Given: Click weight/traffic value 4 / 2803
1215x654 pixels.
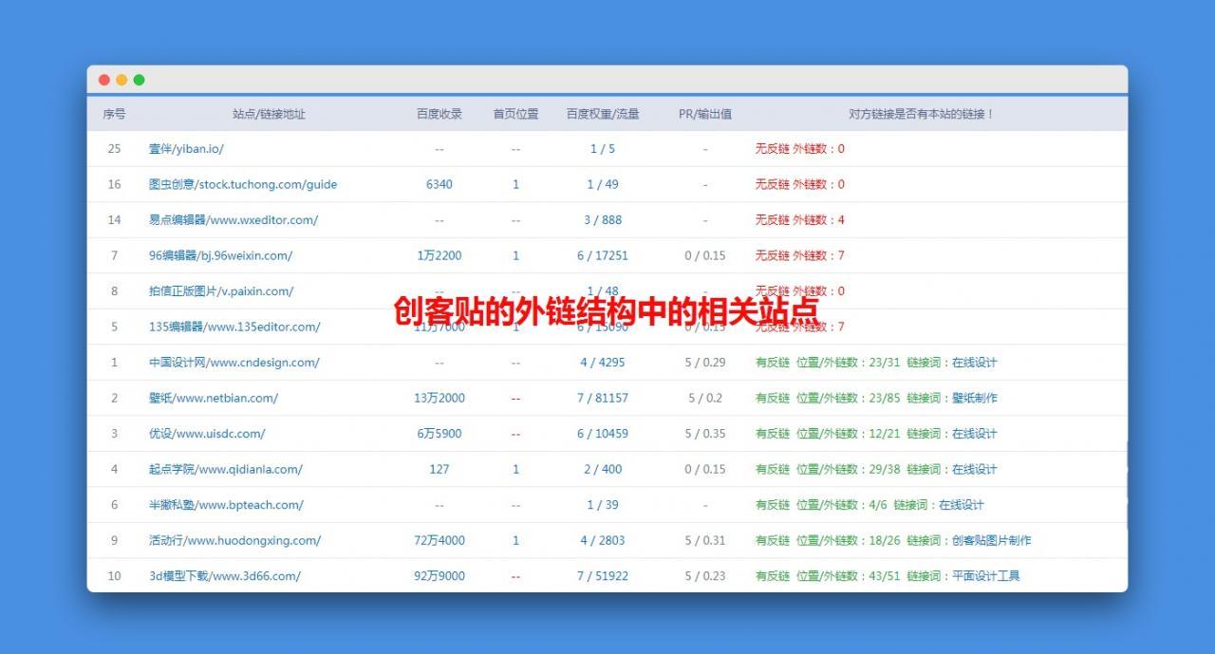Looking at the screenshot, I should (x=603, y=540).
